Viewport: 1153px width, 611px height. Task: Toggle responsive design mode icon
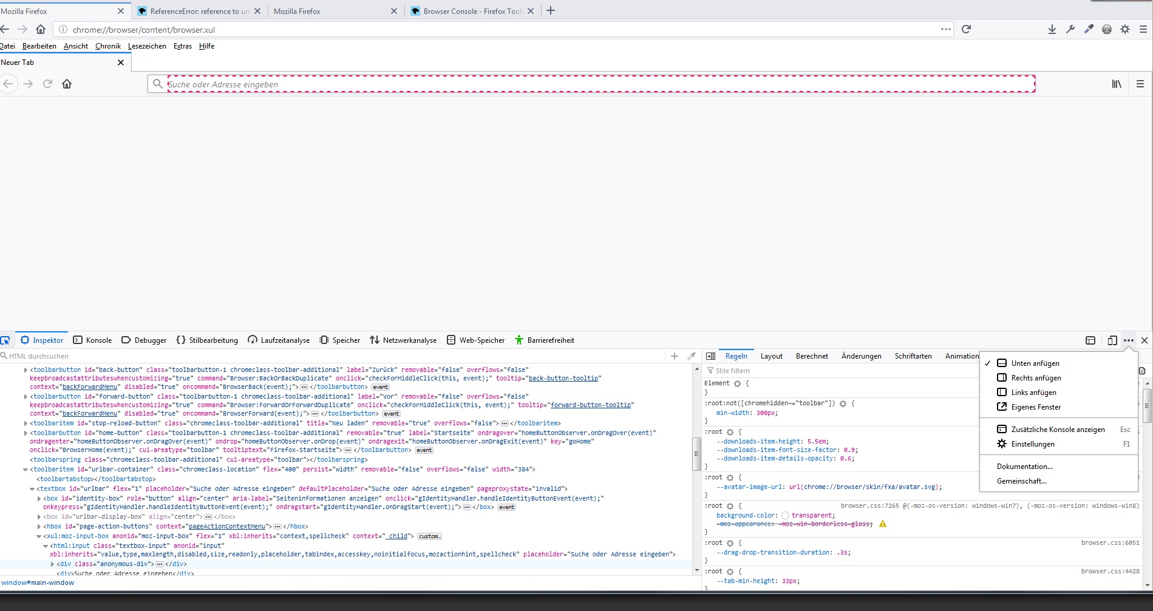point(1112,340)
